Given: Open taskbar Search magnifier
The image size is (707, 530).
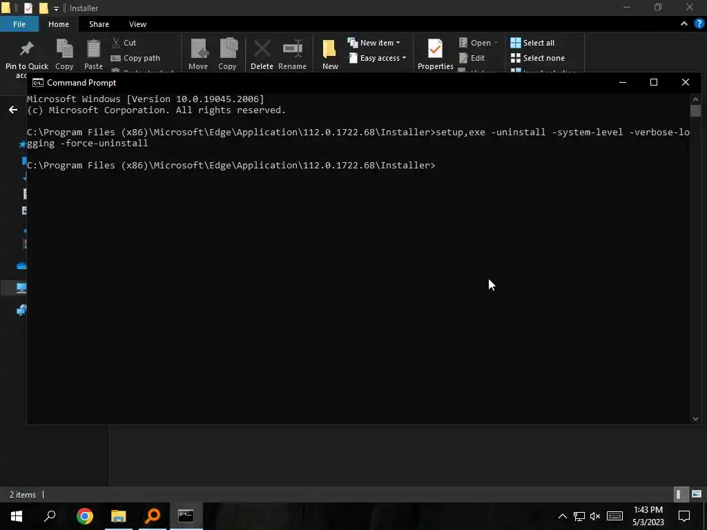Looking at the screenshot, I should 50,516.
